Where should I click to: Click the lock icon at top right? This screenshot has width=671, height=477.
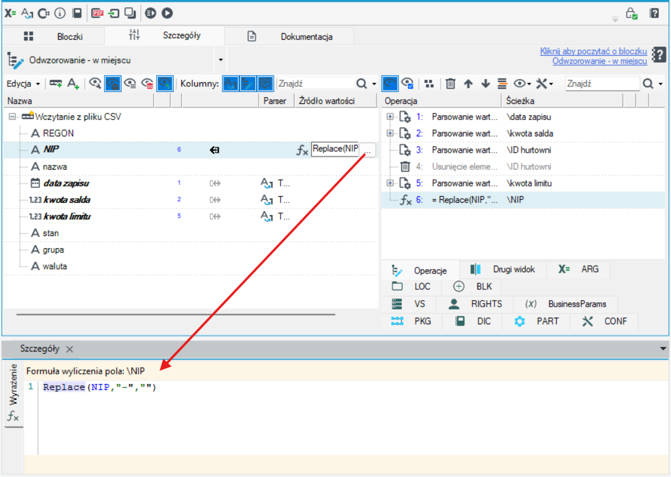tap(632, 14)
